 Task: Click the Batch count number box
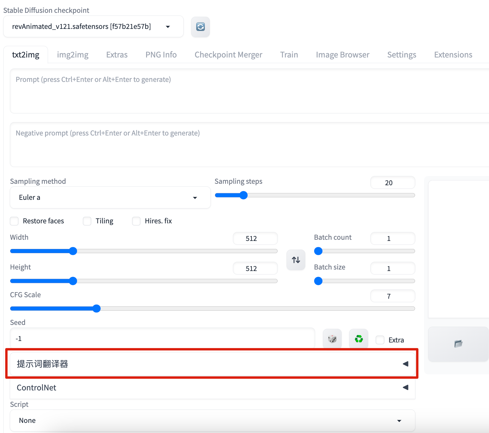[x=393, y=239]
